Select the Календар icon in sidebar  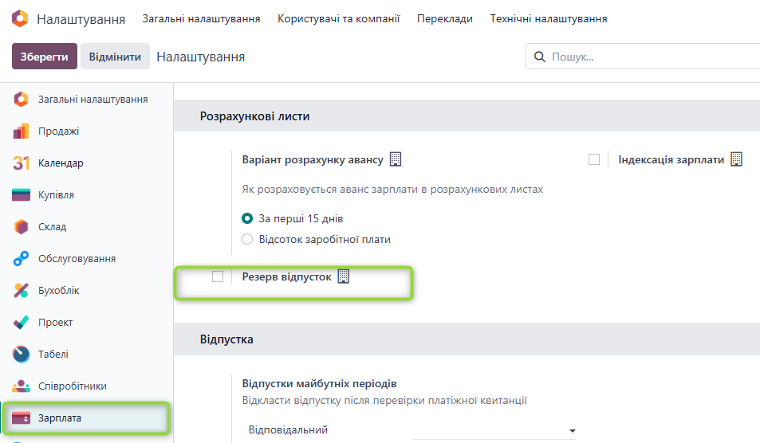[21, 163]
